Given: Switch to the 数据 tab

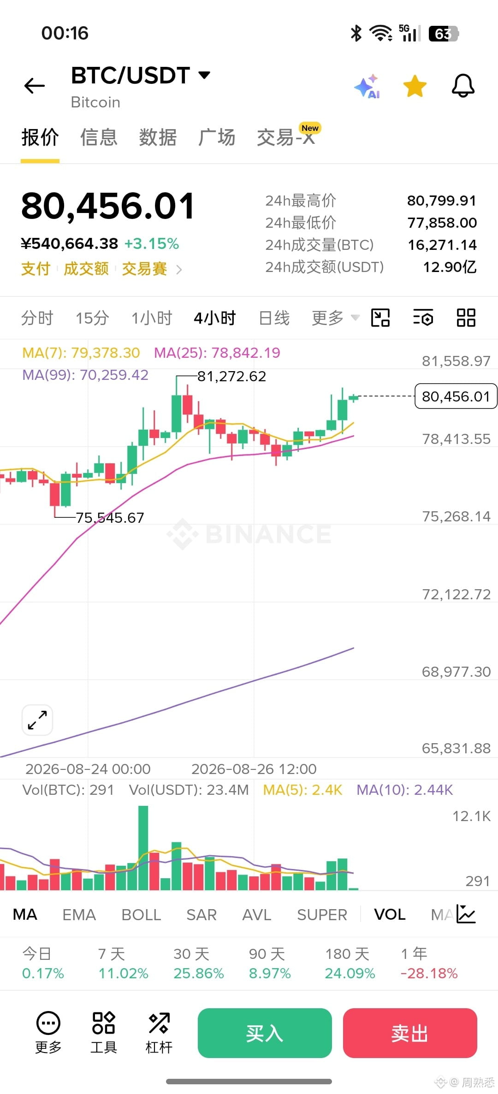Looking at the screenshot, I should pyautogui.click(x=158, y=137).
